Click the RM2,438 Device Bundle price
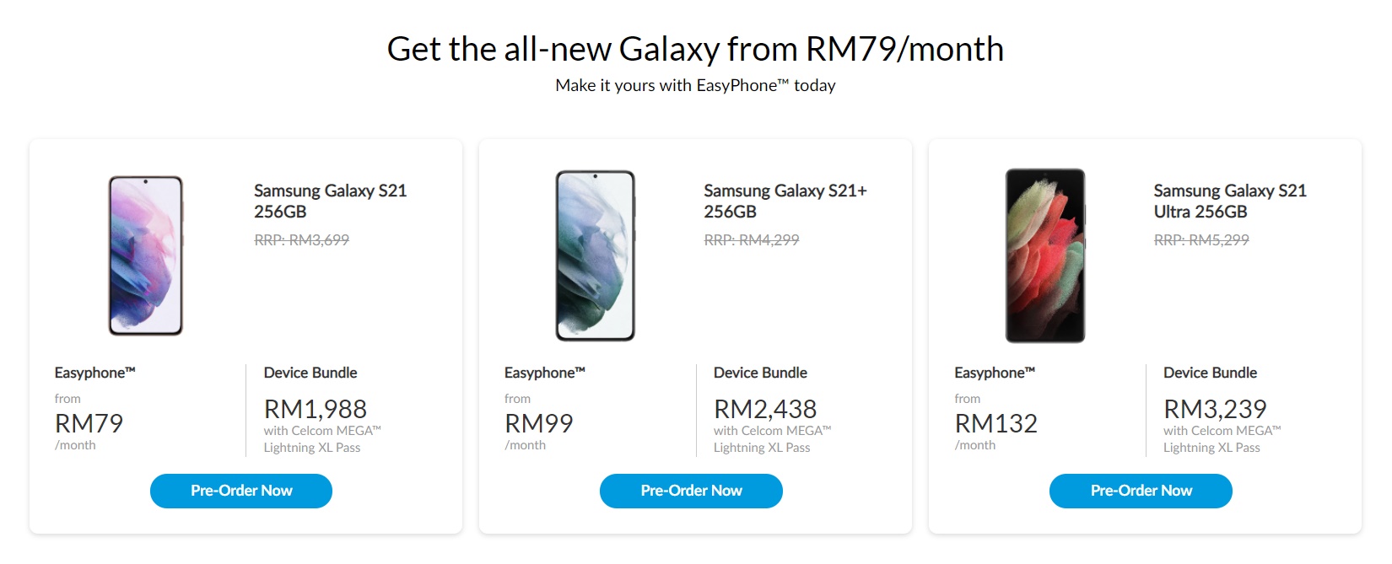 pos(765,409)
